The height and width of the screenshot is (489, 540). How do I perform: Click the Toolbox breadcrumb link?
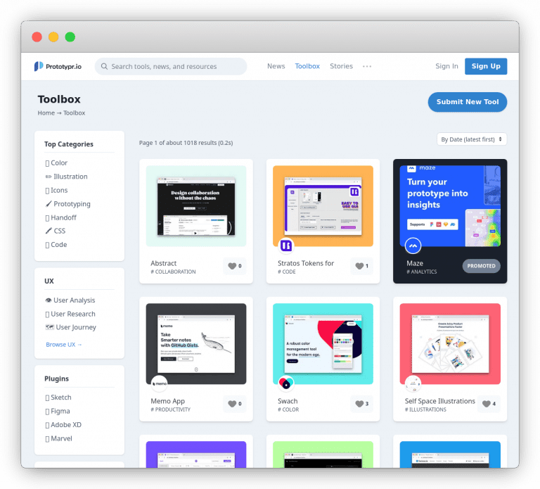(x=74, y=113)
